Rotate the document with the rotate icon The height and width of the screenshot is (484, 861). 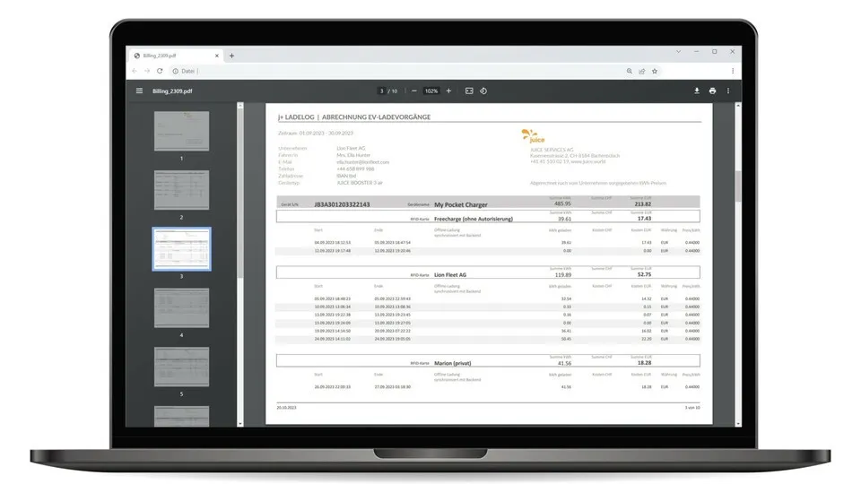tap(483, 91)
